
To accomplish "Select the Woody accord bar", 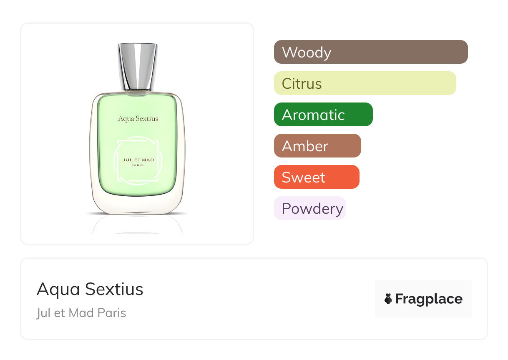I will 371,52.
